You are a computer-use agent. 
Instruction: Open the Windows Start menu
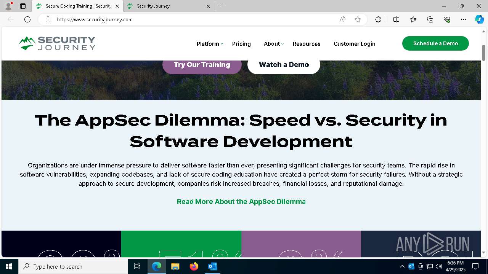pos(9,266)
